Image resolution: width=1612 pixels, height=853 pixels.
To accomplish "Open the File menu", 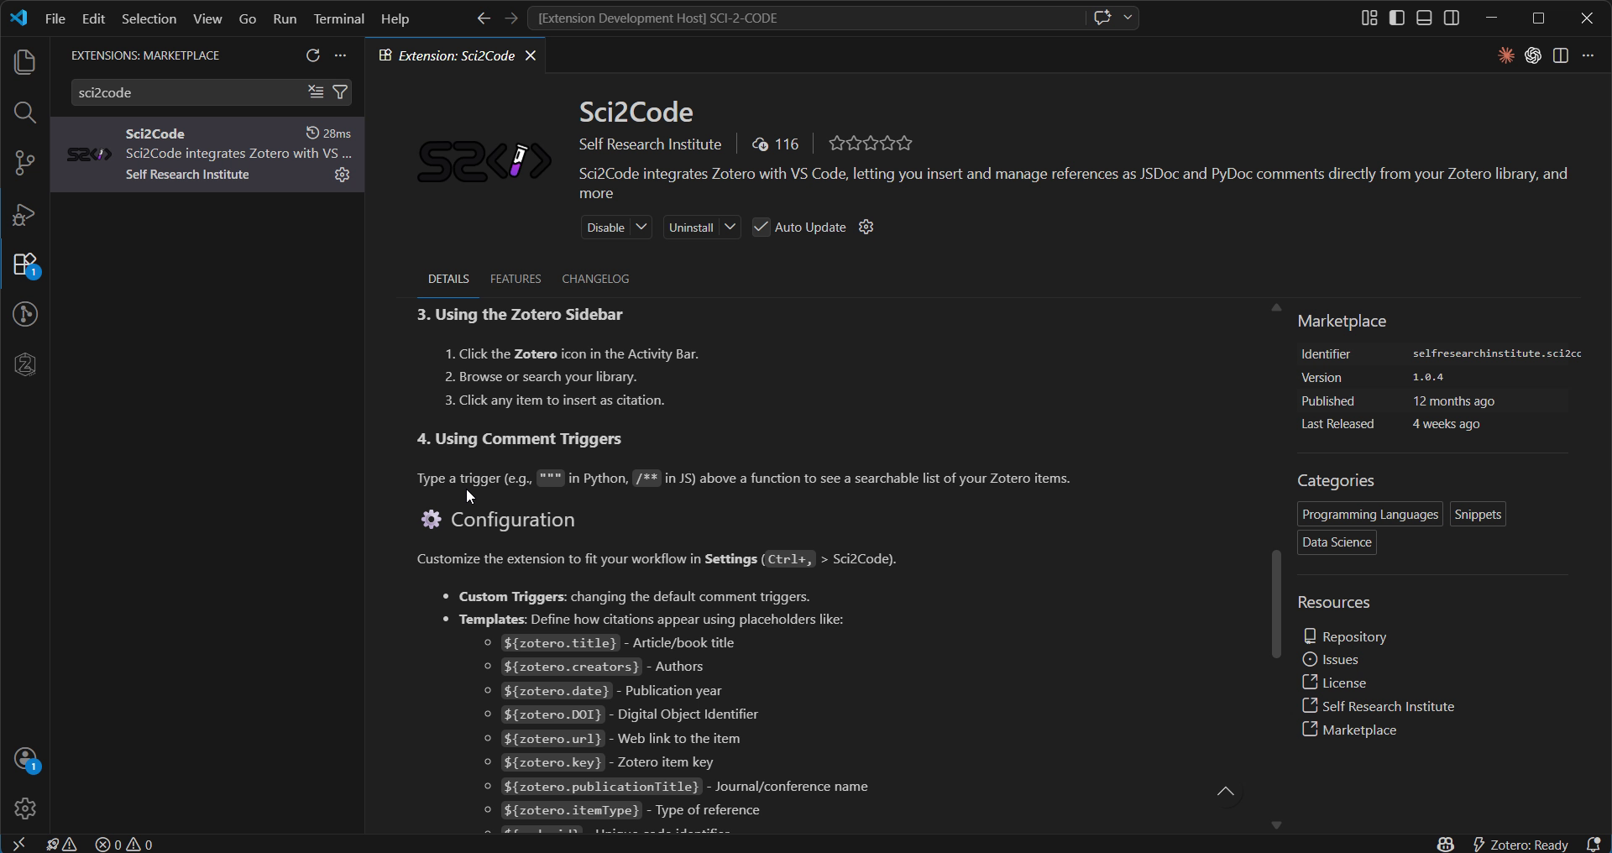I will 55,18.
